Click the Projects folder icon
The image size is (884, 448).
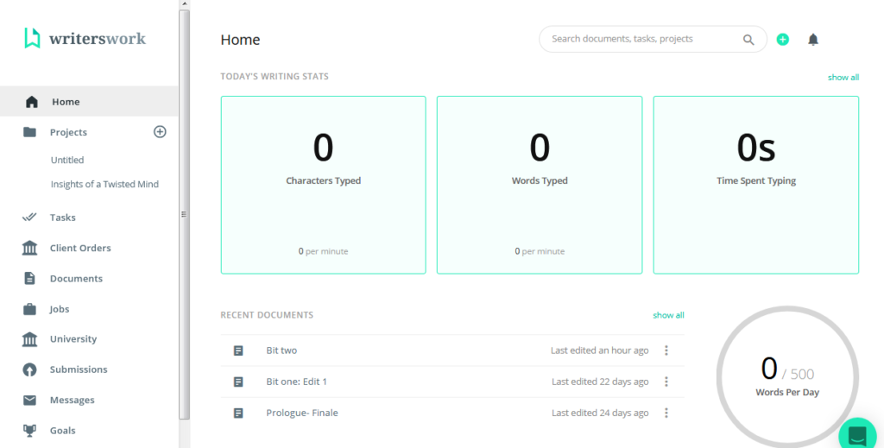pyautogui.click(x=30, y=132)
